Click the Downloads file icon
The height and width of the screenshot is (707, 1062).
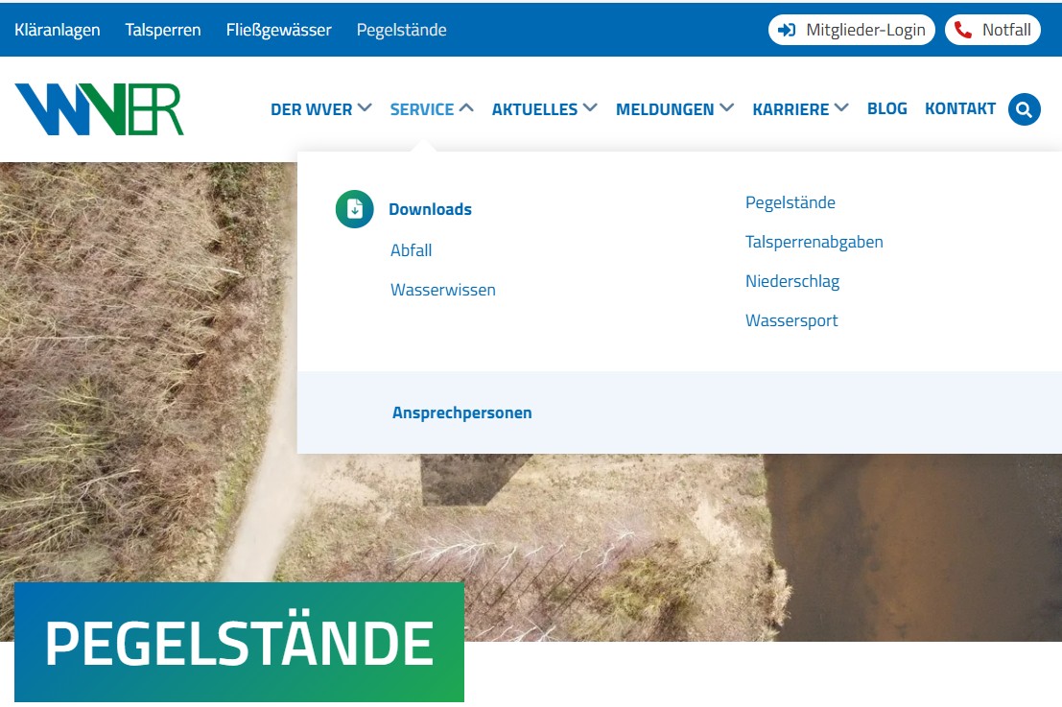click(x=354, y=209)
